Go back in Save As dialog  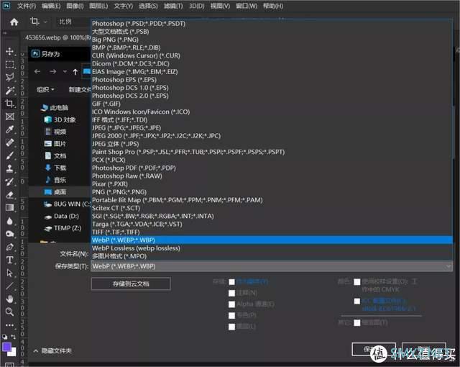click(37, 71)
